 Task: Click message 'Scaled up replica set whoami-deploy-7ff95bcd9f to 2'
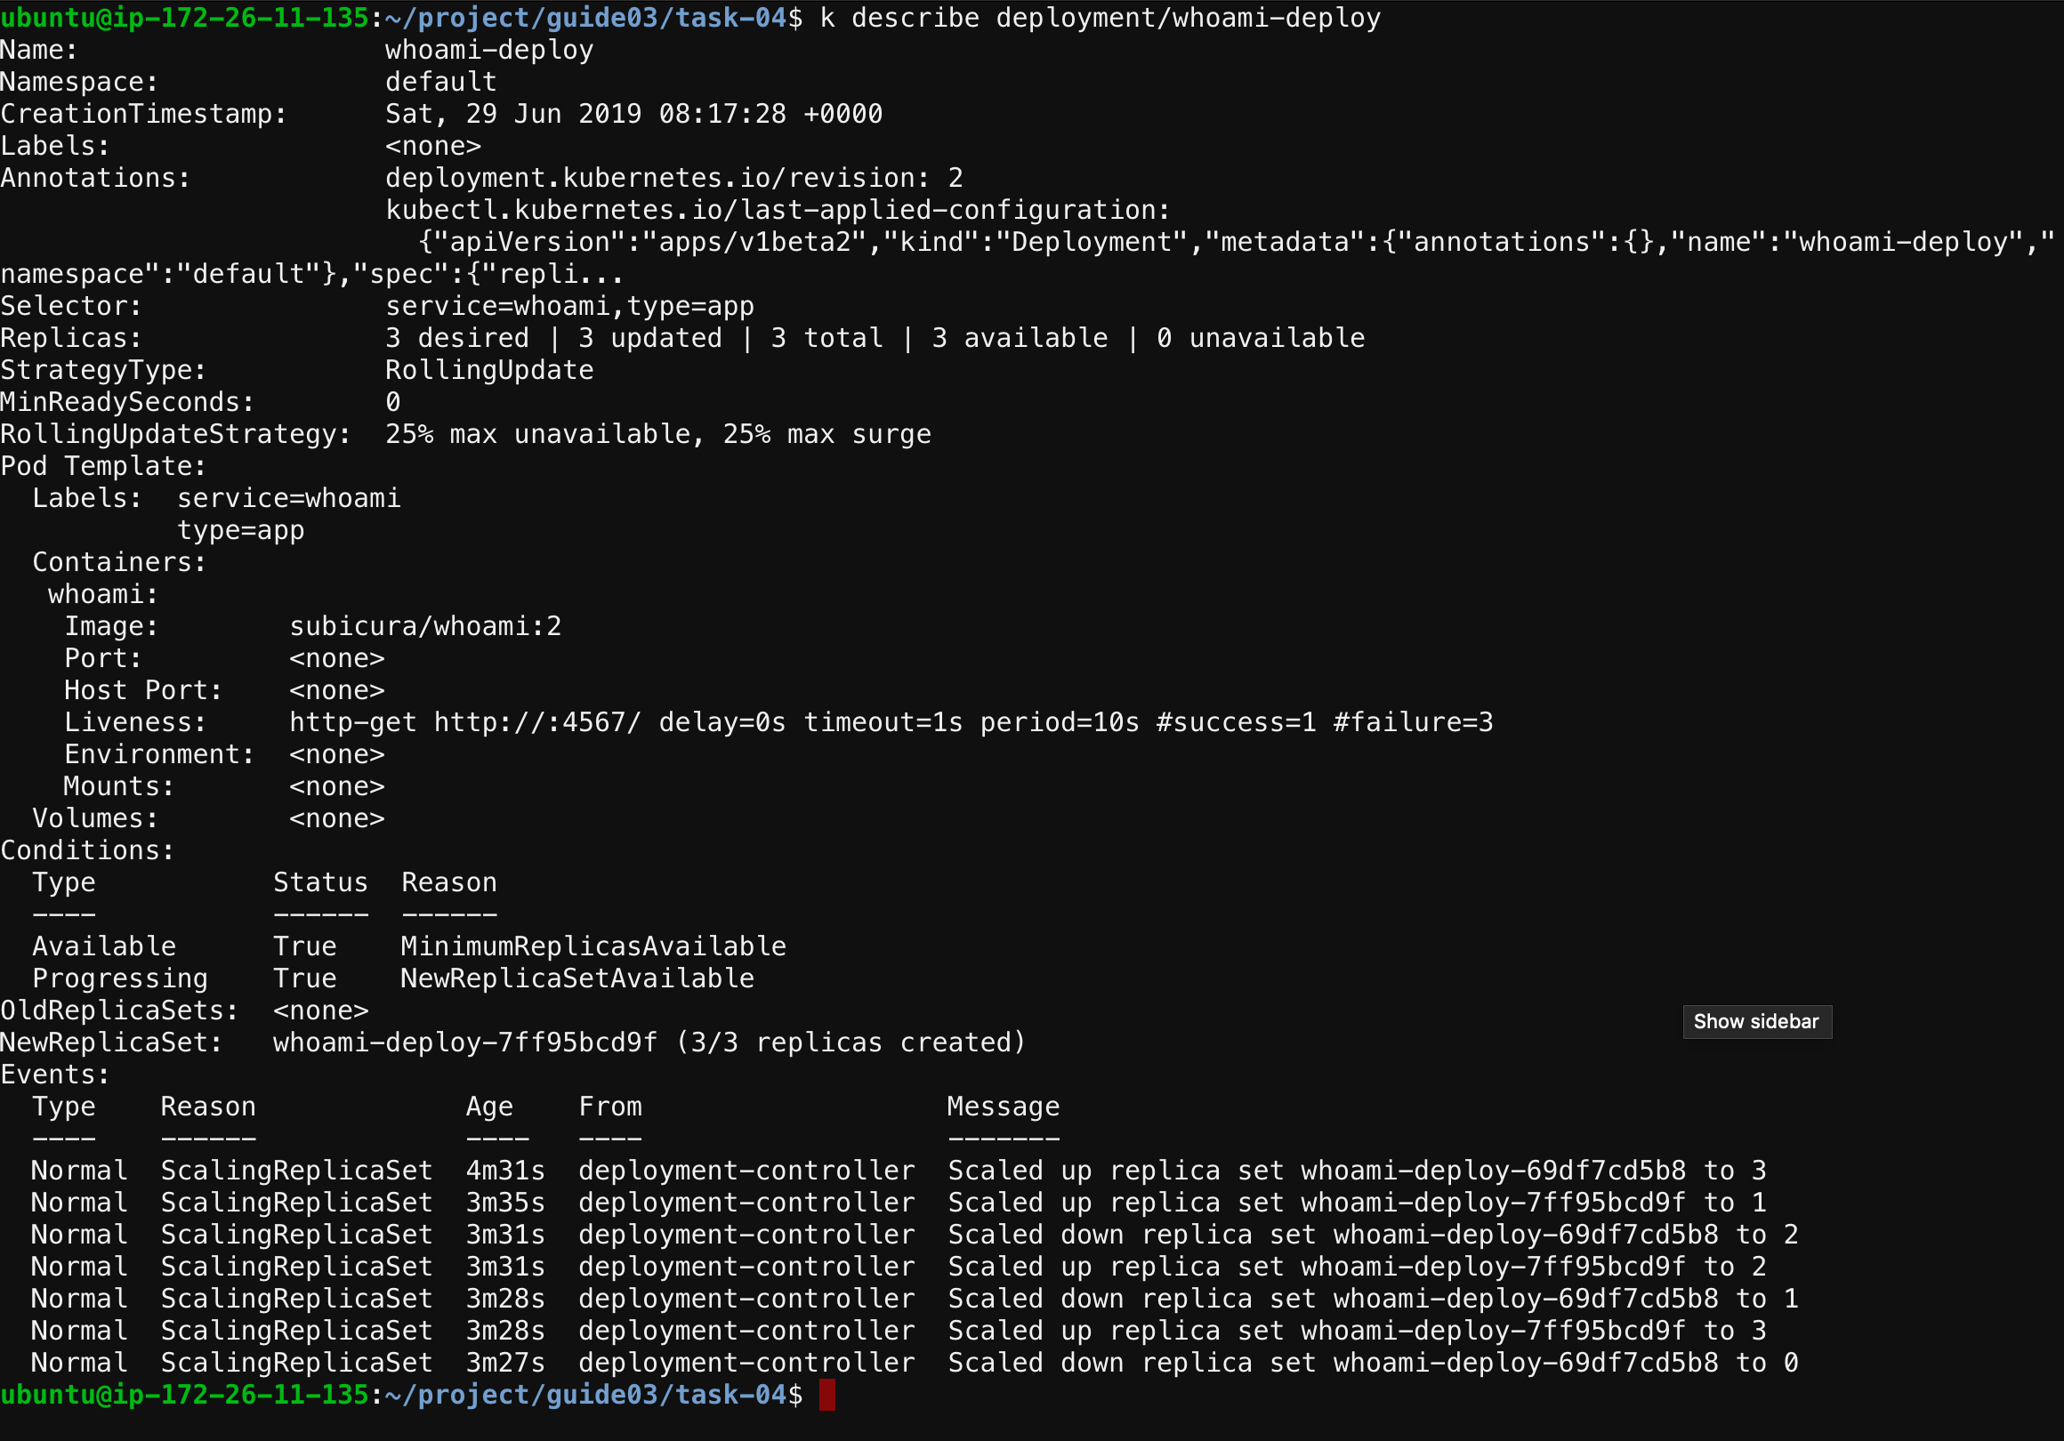click(x=1358, y=1267)
